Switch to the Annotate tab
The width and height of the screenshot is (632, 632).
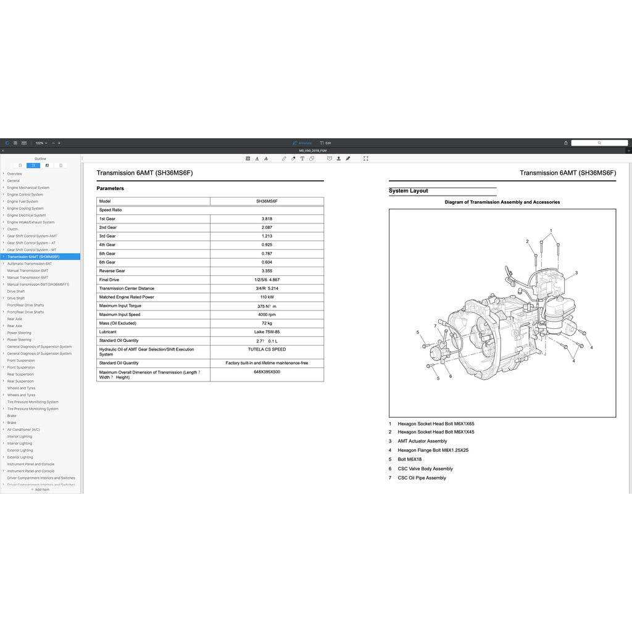pyautogui.click(x=302, y=143)
